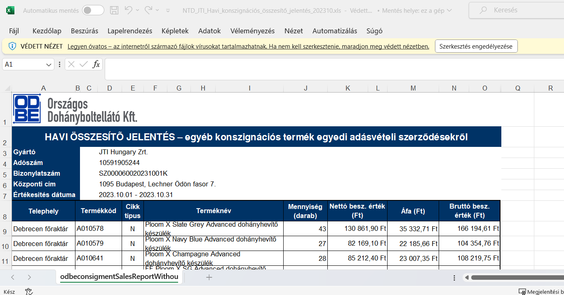Select the odbeconsigmentSalesReportWithou sheet tab
The height and width of the screenshot is (295, 564).
[x=119, y=277]
